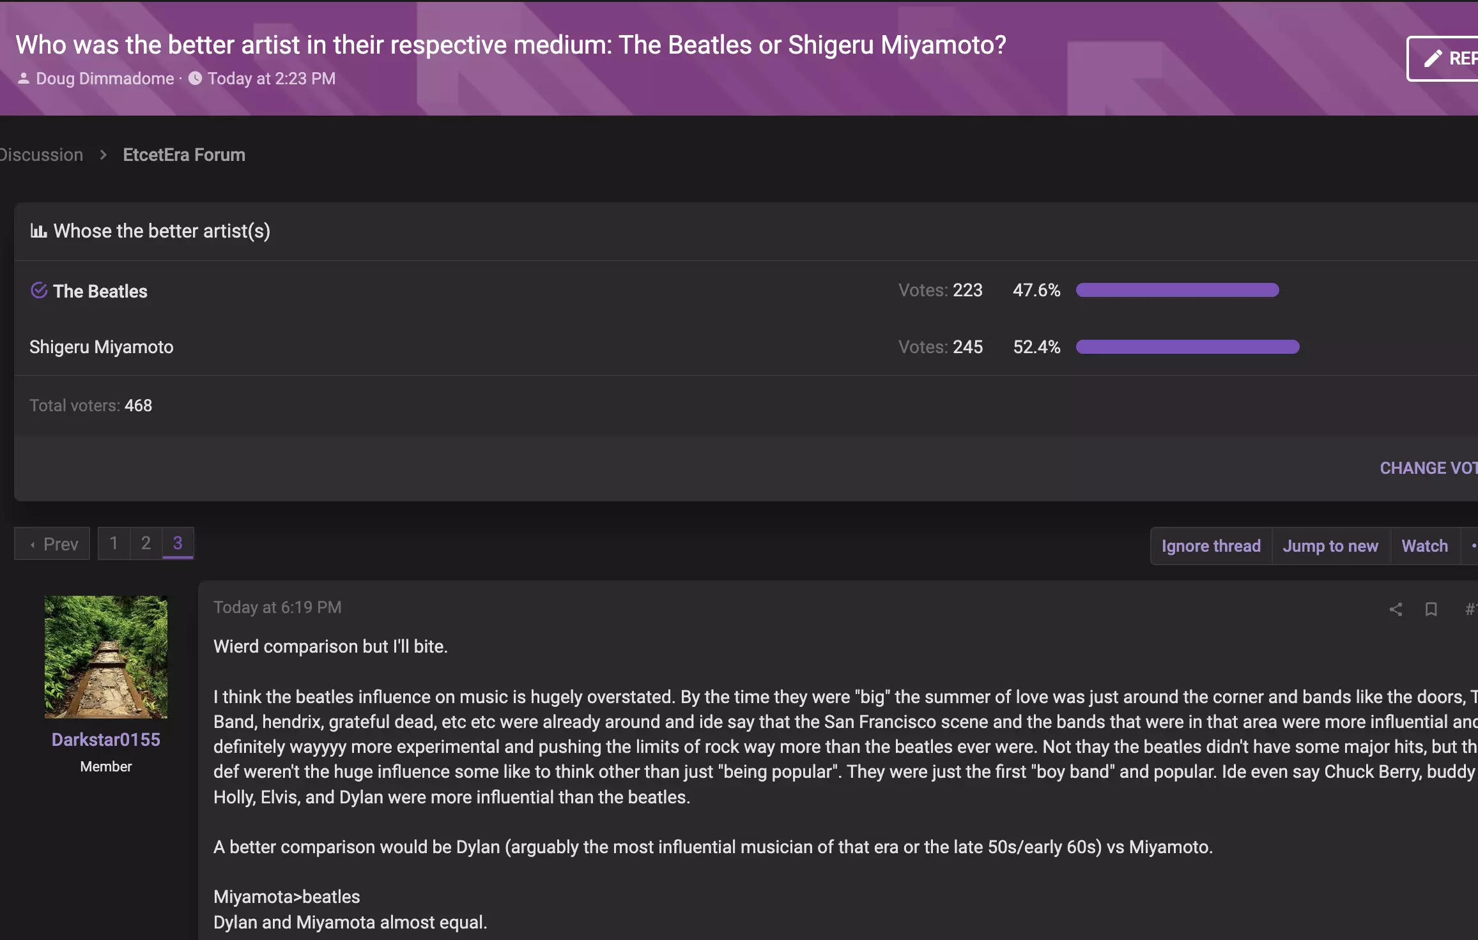The width and height of the screenshot is (1478, 940).
Task: Click 'Wierd comparison but I'll bite.' text
Action: coord(330,646)
